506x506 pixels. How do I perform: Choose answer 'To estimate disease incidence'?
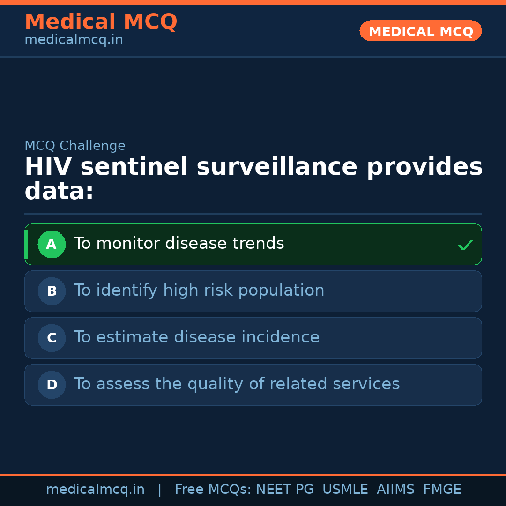point(197,337)
